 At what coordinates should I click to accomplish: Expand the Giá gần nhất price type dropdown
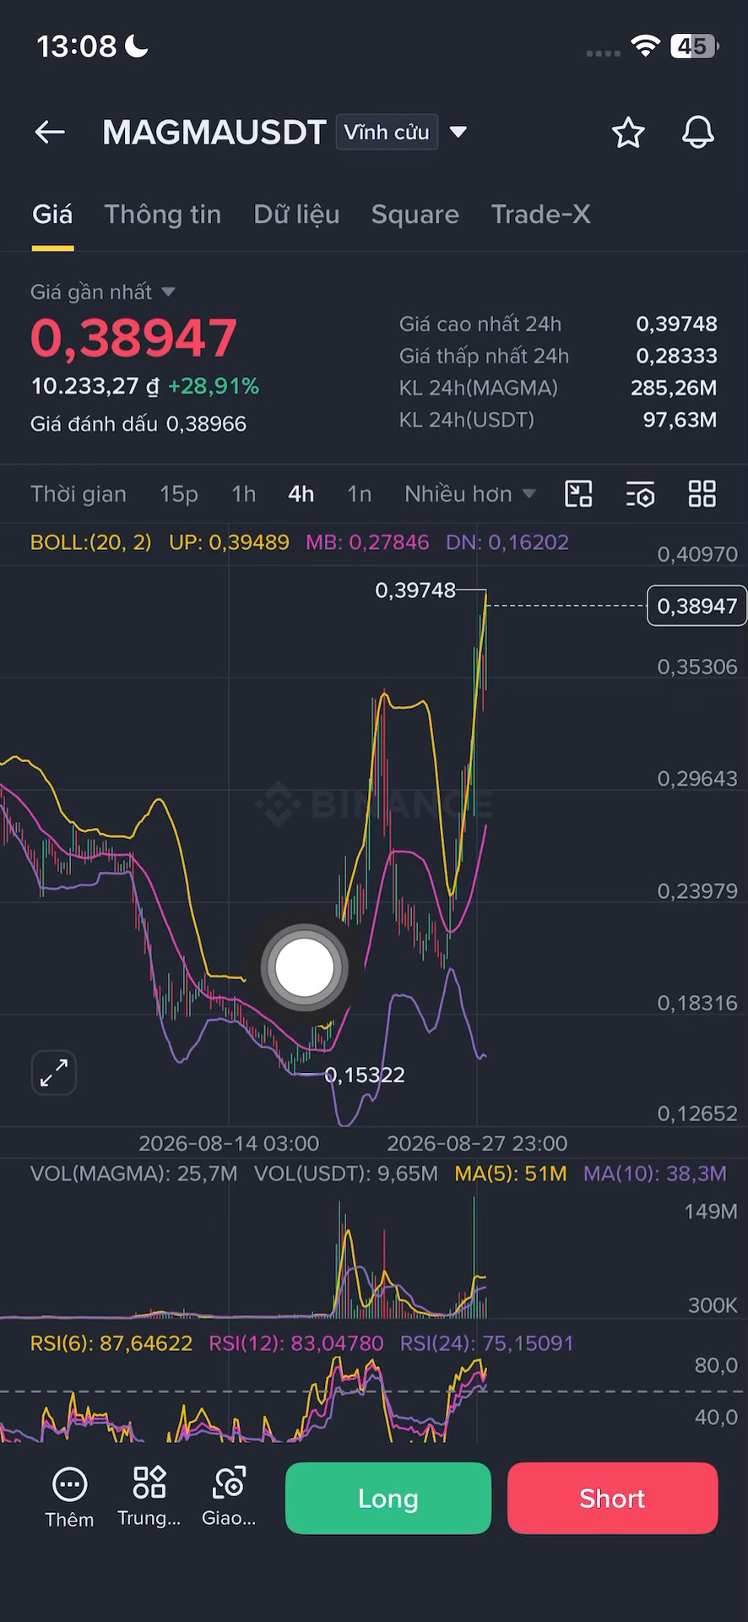click(103, 291)
